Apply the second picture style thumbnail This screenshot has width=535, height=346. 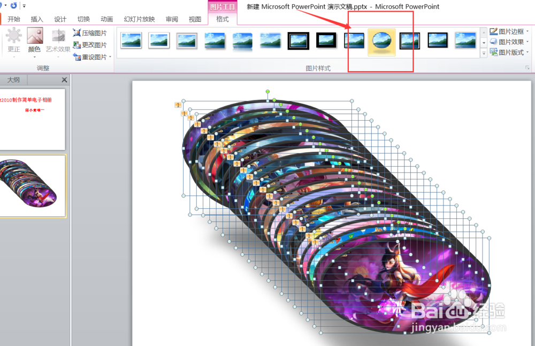pyautogui.click(x=159, y=41)
